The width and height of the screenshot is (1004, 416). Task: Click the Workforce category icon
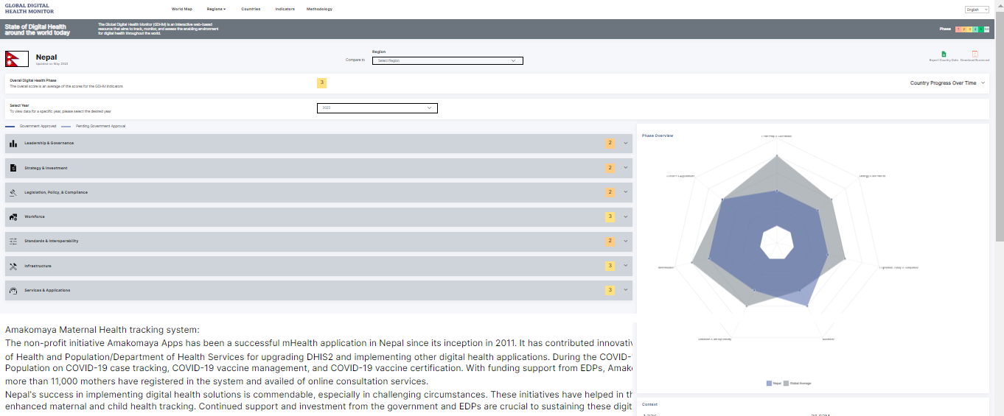(x=13, y=217)
